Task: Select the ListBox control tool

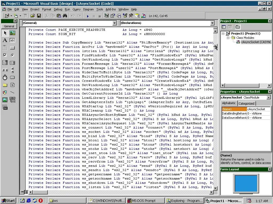Action: pyautogui.click(x=12, y=63)
